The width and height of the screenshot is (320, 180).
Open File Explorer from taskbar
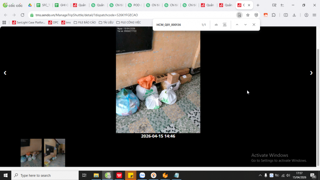tap(96, 175)
